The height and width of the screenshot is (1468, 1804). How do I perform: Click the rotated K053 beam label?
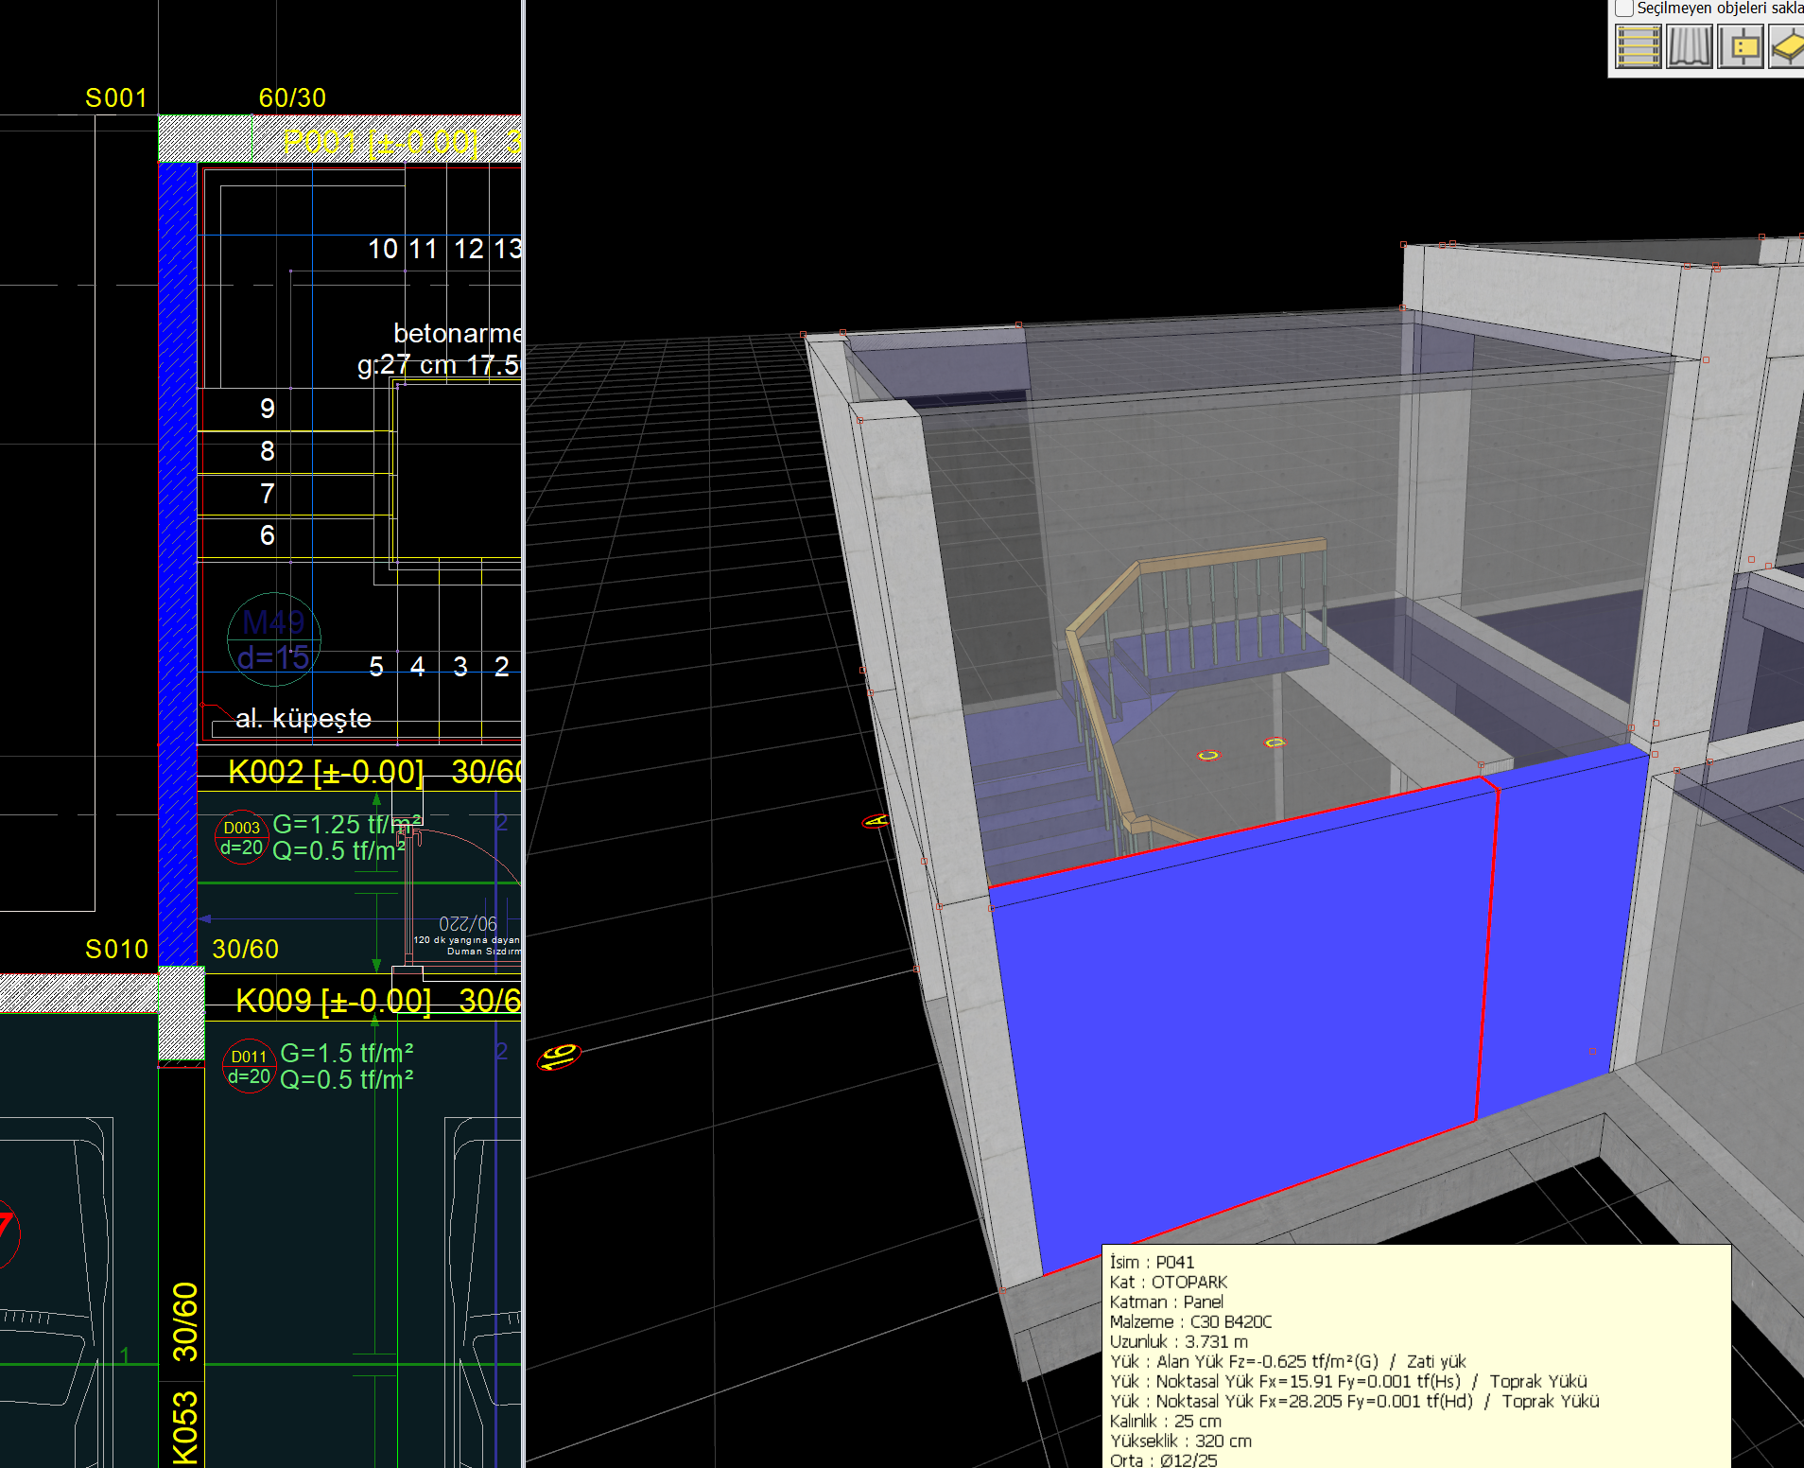(x=185, y=1428)
